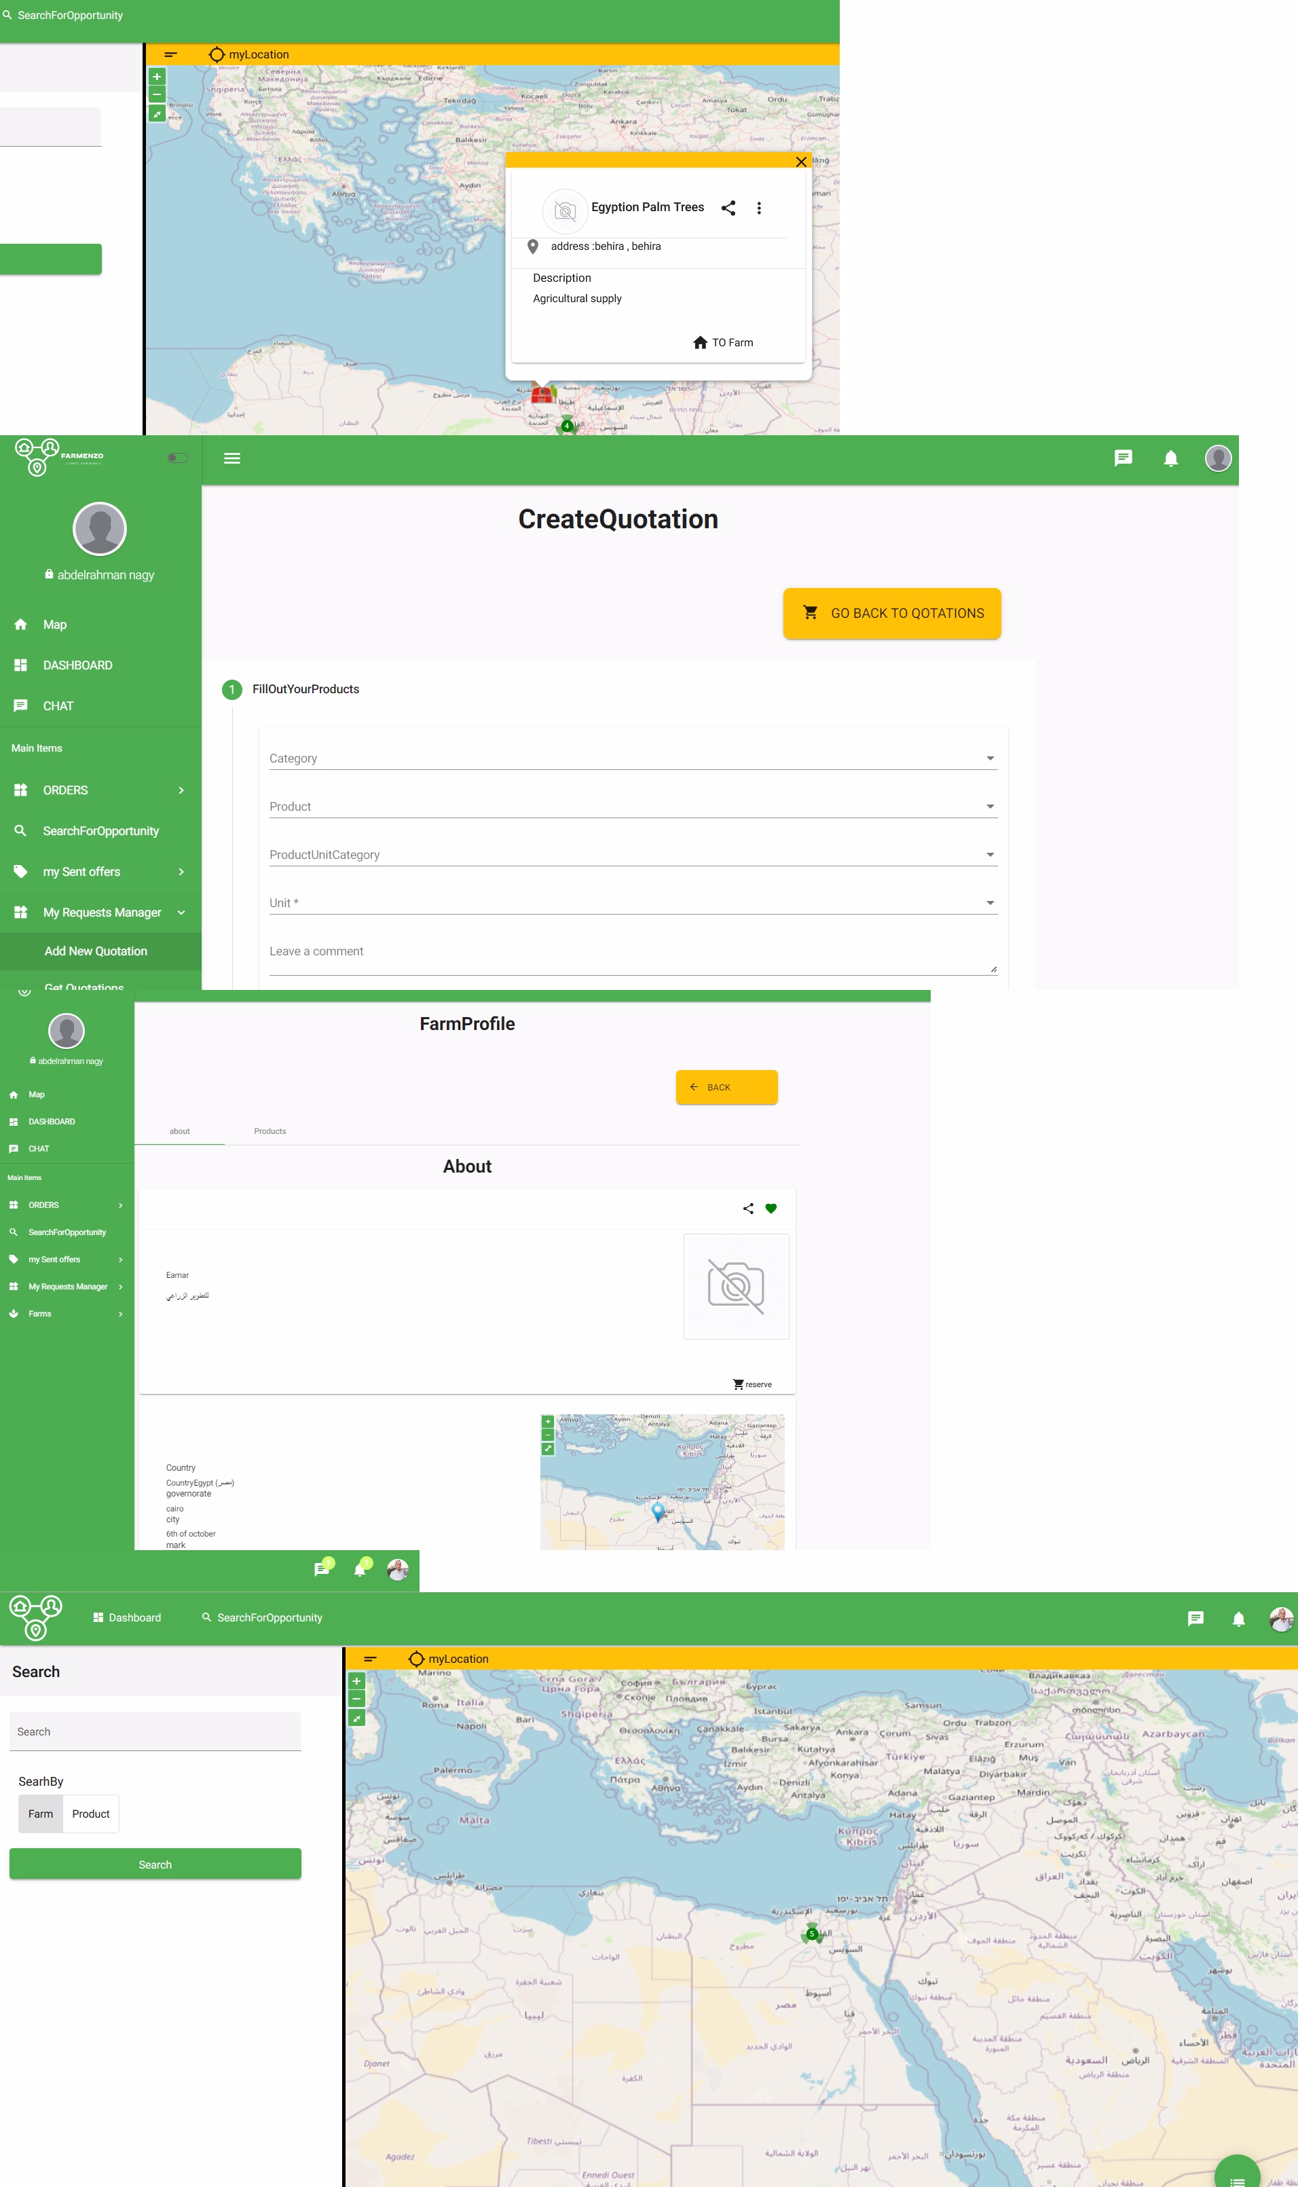Viewport: 1298px width, 2187px height.
Task: Zoom in on the bottom search map
Action: (357, 1680)
